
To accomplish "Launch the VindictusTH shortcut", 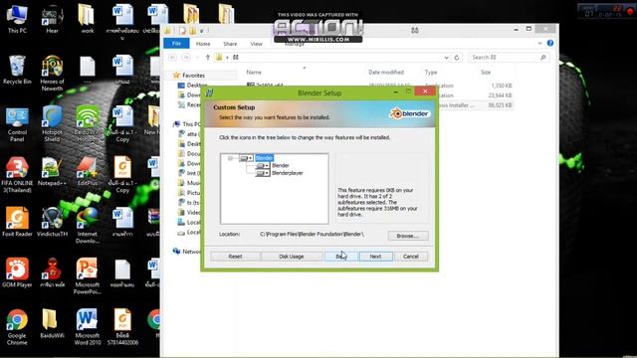I will (x=52, y=223).
